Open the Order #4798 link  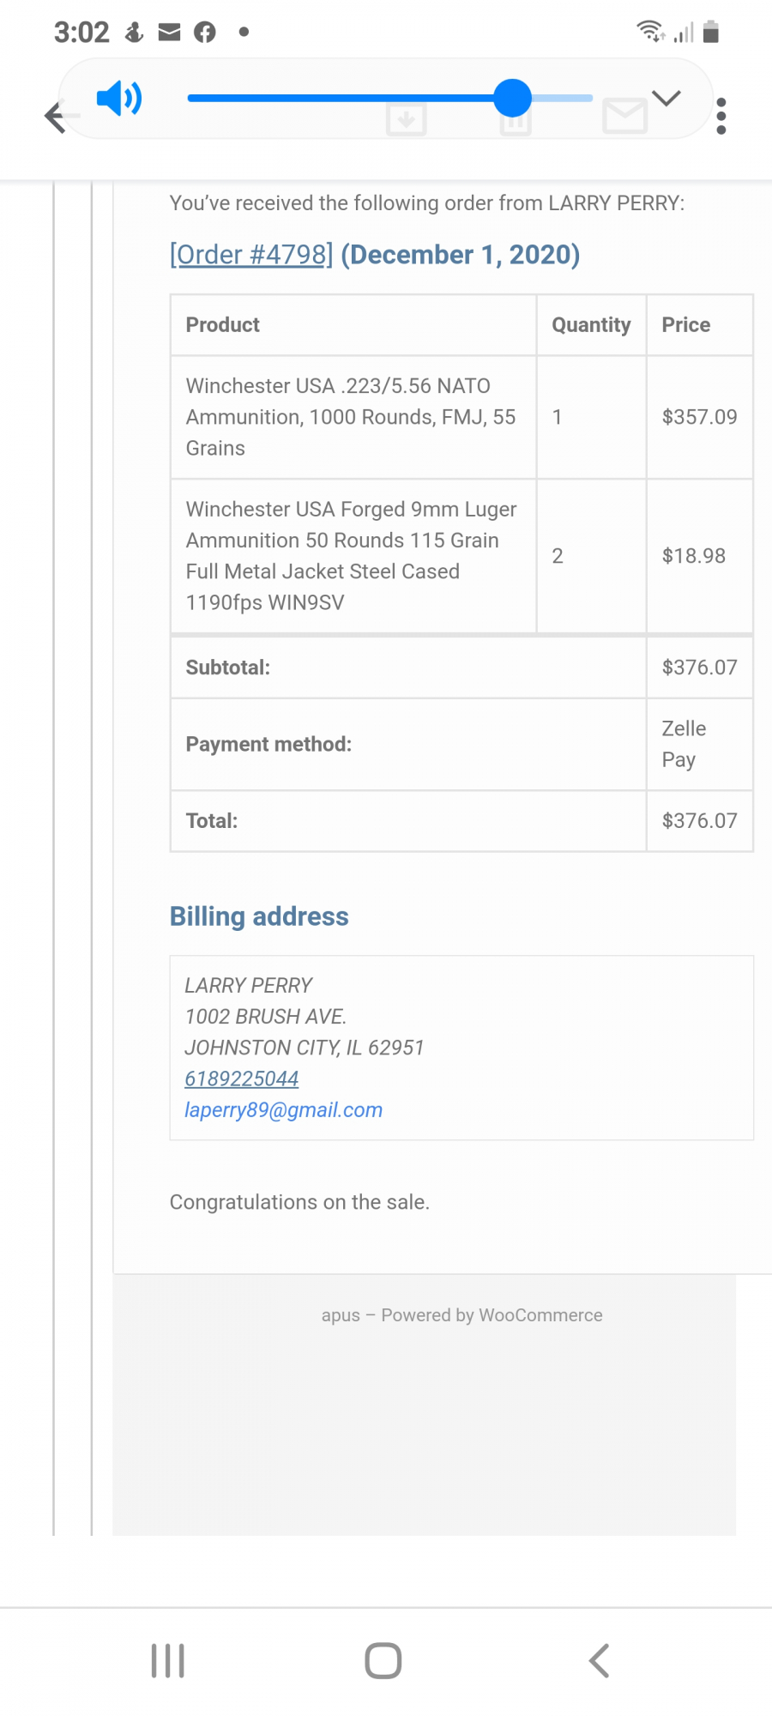251,255
